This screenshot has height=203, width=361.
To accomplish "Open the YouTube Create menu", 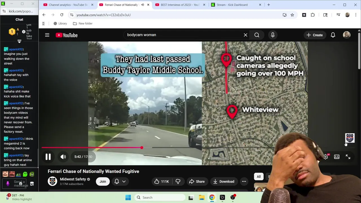I will pos(314,35).
